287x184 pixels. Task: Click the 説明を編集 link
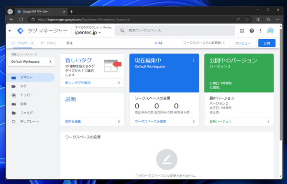click(73, 122)
